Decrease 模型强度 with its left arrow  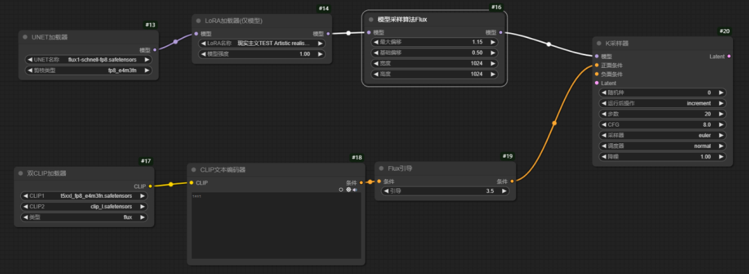[x=203, y=55]
